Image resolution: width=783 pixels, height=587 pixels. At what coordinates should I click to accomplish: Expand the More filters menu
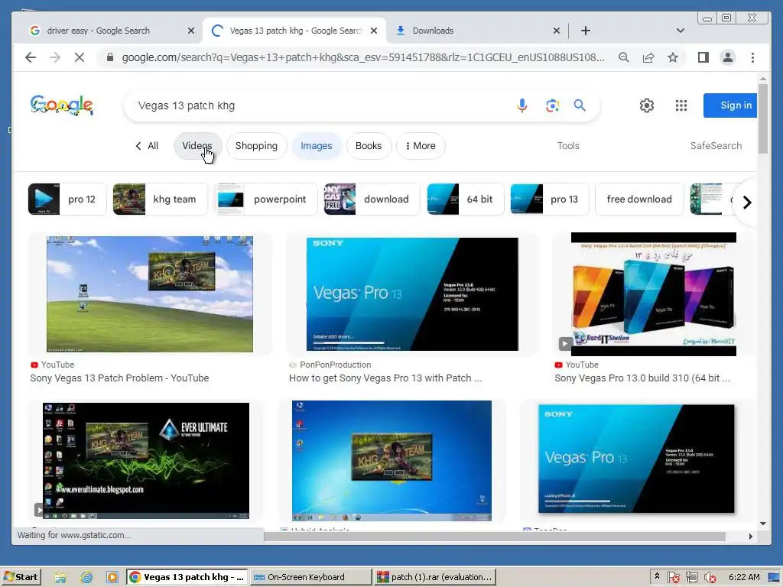(421, 146)
